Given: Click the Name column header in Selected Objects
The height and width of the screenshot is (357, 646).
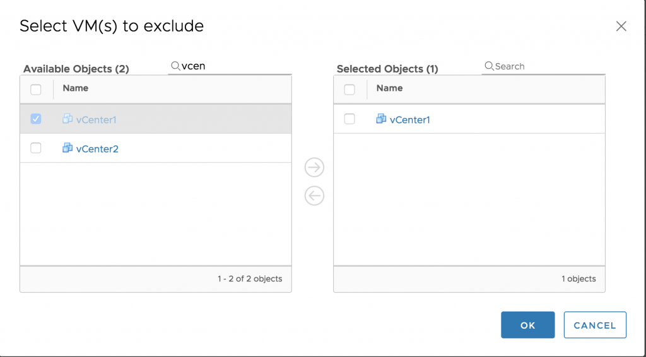Looking at the screenshot, I should 389,88.
